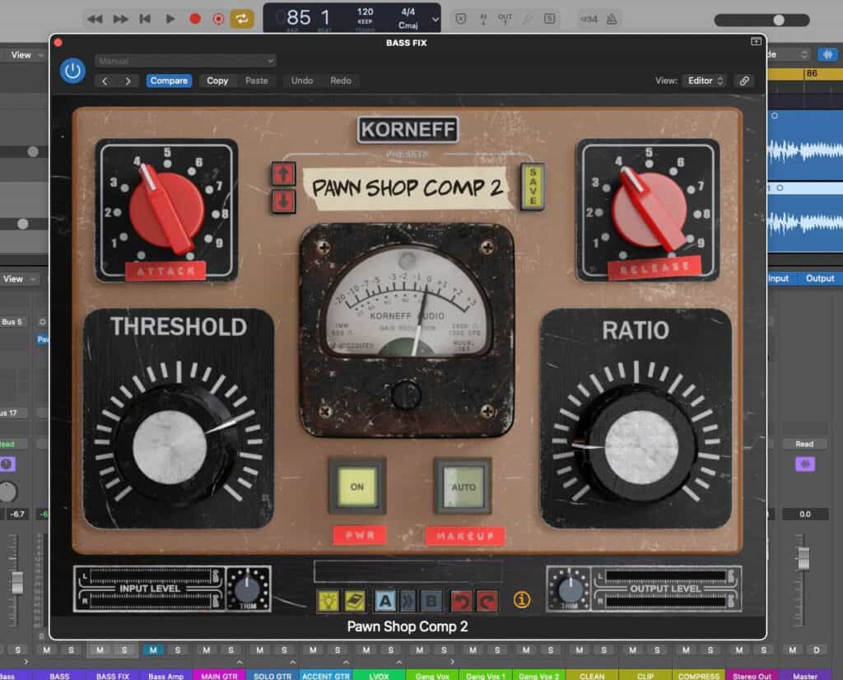Screen dimensions: 843x680
Task: Select the Output tab in mixer
Action: 820,278
